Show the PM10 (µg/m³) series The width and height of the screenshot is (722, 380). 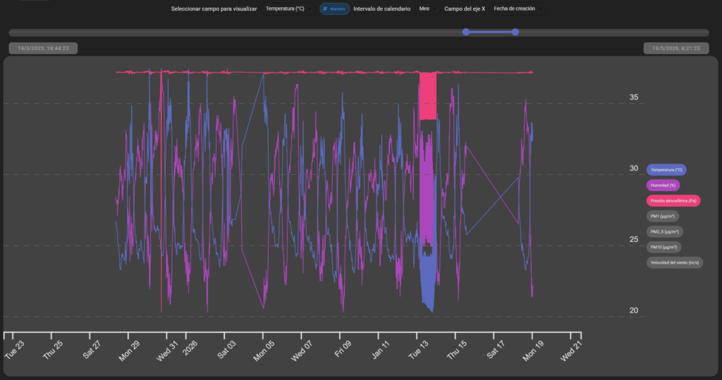click(663, 247)
